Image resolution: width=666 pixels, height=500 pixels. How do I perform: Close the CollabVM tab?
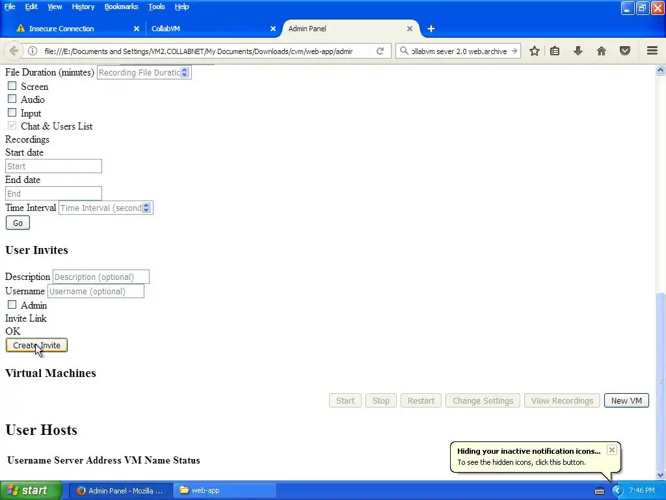coord(273,29)
